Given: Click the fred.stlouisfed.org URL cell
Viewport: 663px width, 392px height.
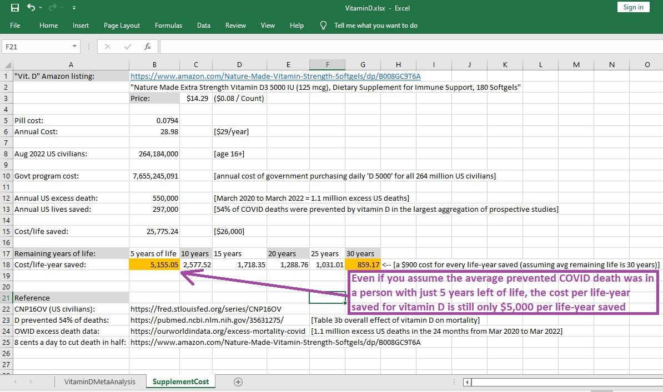Looking at the screenshot, I should coord(206,309).
